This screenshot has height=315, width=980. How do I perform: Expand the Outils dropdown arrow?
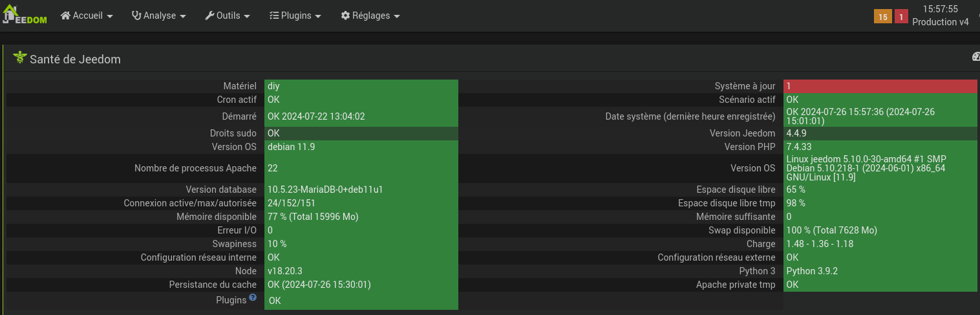(x=247, y=17)
